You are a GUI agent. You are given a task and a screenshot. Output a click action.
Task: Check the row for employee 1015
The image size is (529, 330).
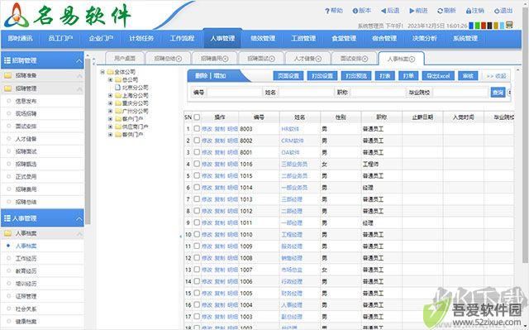point(197,175)
